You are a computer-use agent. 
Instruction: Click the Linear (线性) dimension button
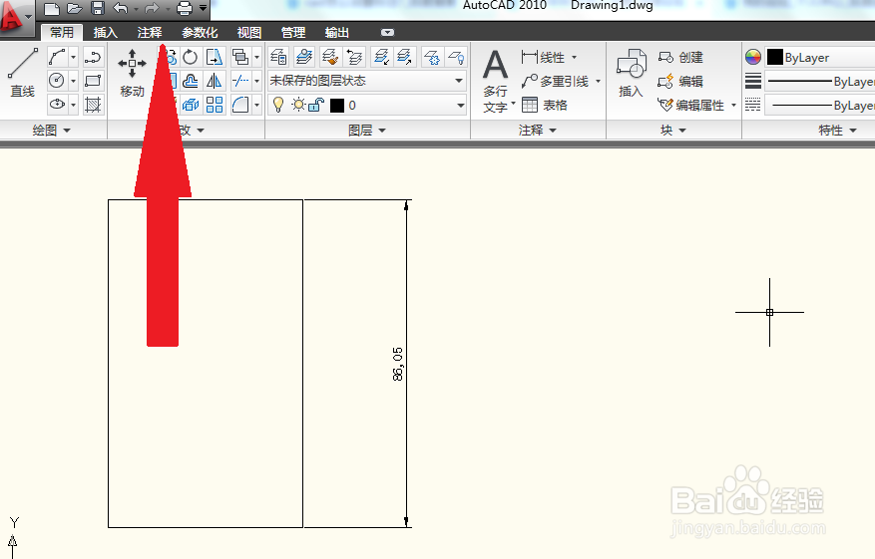pyautogui.click(x=544, y=57)
